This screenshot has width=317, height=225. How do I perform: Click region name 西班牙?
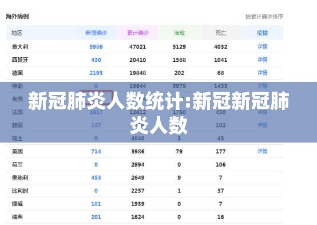(x=20, y=60)
